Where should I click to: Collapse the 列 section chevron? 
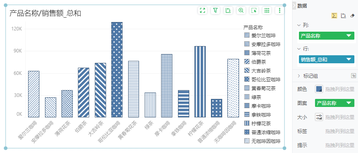click(299, 25)
